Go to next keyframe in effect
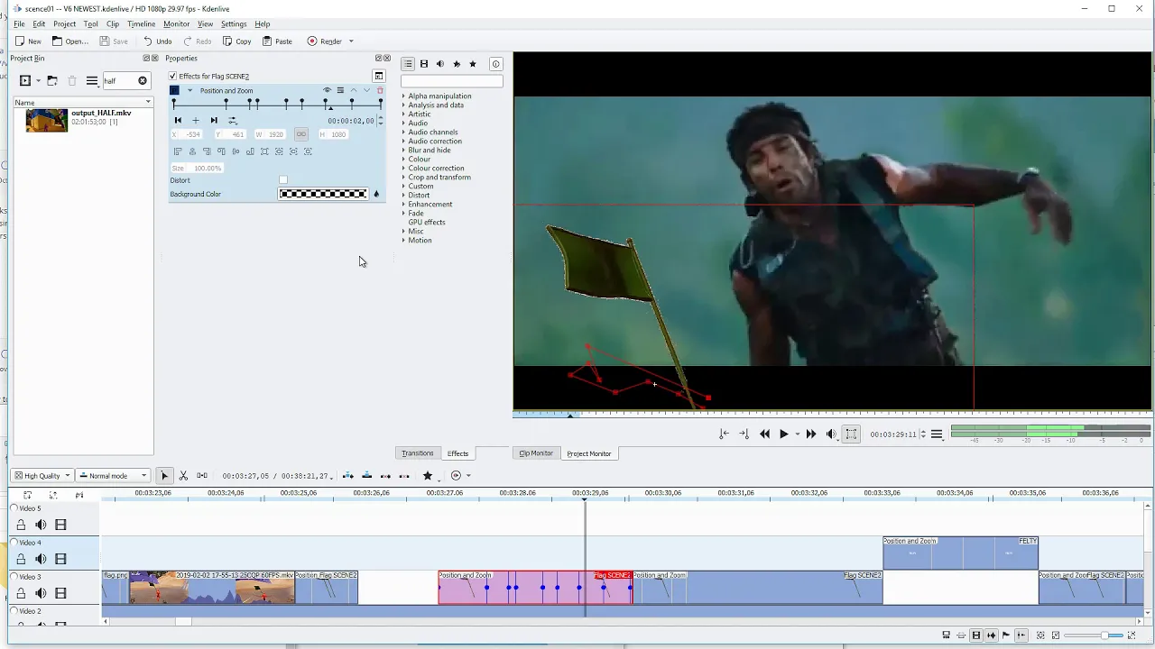The height and width of the screenshot is (649, 1155). (x=214, y=121)
